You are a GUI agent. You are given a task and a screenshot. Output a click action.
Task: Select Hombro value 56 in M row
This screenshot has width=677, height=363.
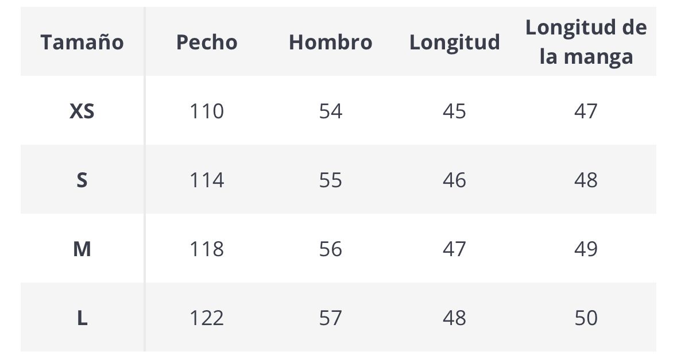(x=330, y=249)
